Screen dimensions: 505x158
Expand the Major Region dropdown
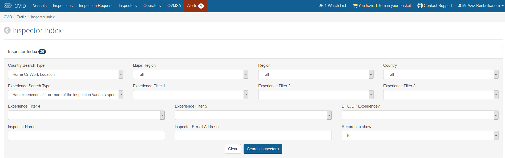click(x=191, y=74)
